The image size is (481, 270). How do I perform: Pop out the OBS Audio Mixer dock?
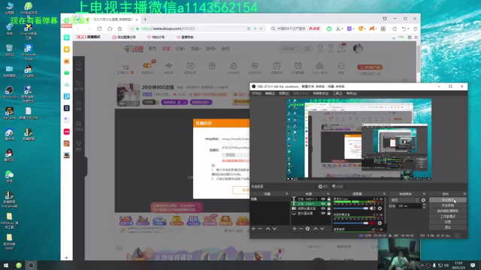384,193
